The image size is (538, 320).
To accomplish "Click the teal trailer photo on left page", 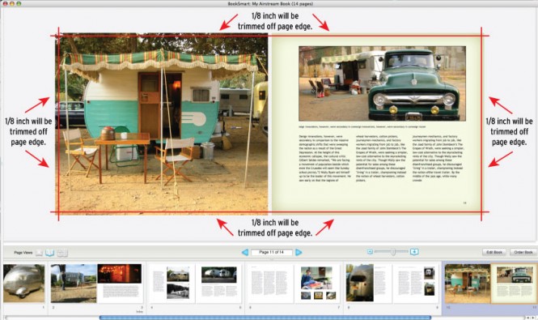I will pos(161,124).
